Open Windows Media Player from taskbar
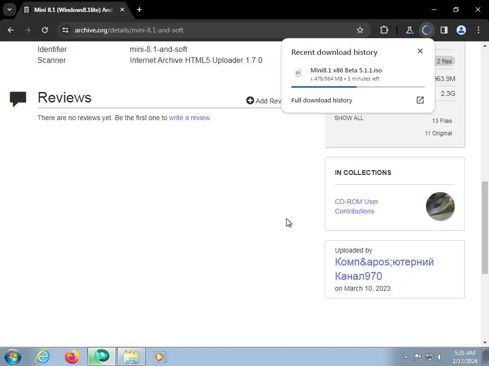The height and width of the screenshot is (366, 489). point(160,356)
